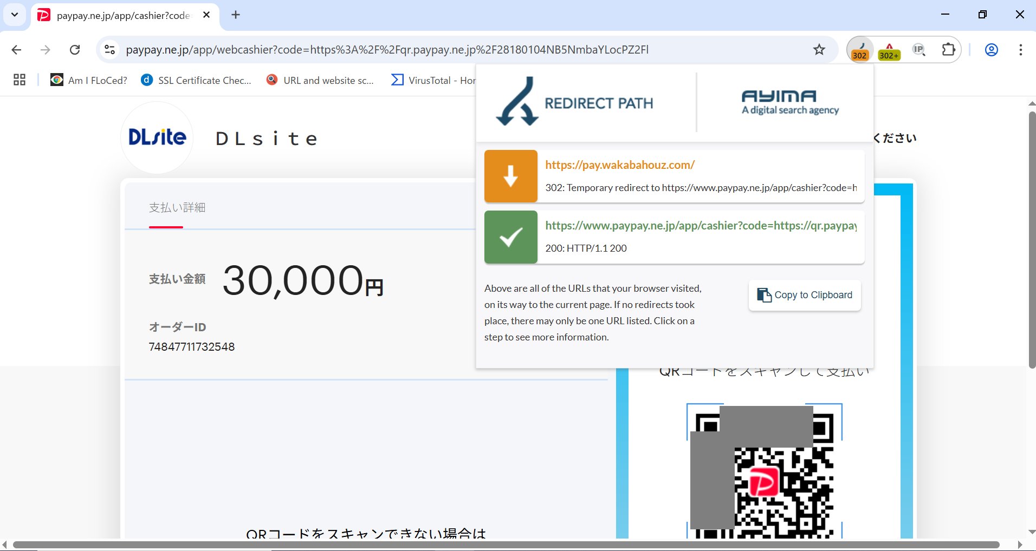Screen dimensions: 1036x551
Task: Open the SSL Certificate Checker bookmark
Action: pos(196,80)
